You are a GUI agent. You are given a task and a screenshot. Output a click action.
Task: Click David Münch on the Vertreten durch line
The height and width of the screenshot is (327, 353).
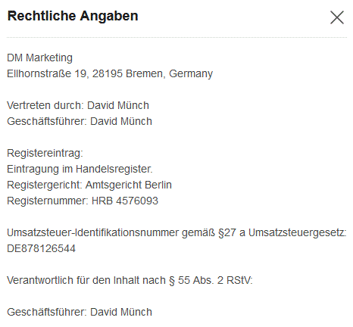pyautogui.click(x=118, y=105)
